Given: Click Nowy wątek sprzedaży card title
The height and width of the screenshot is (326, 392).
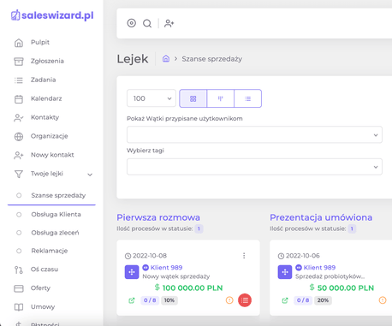Looking at the screenshot, I should tap(176, 276).
